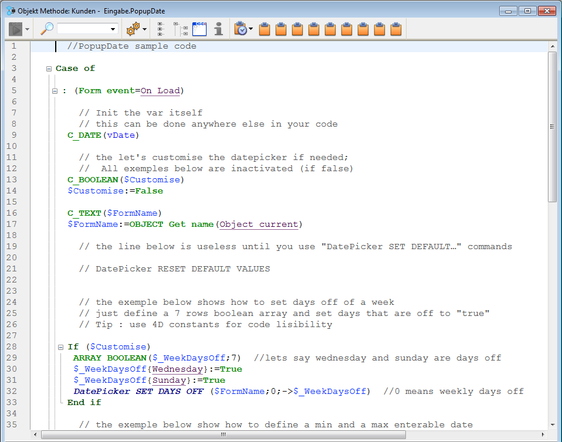The image size is (562, 442).
Task: Click the gears macro icon
Action: coord(133,29)
